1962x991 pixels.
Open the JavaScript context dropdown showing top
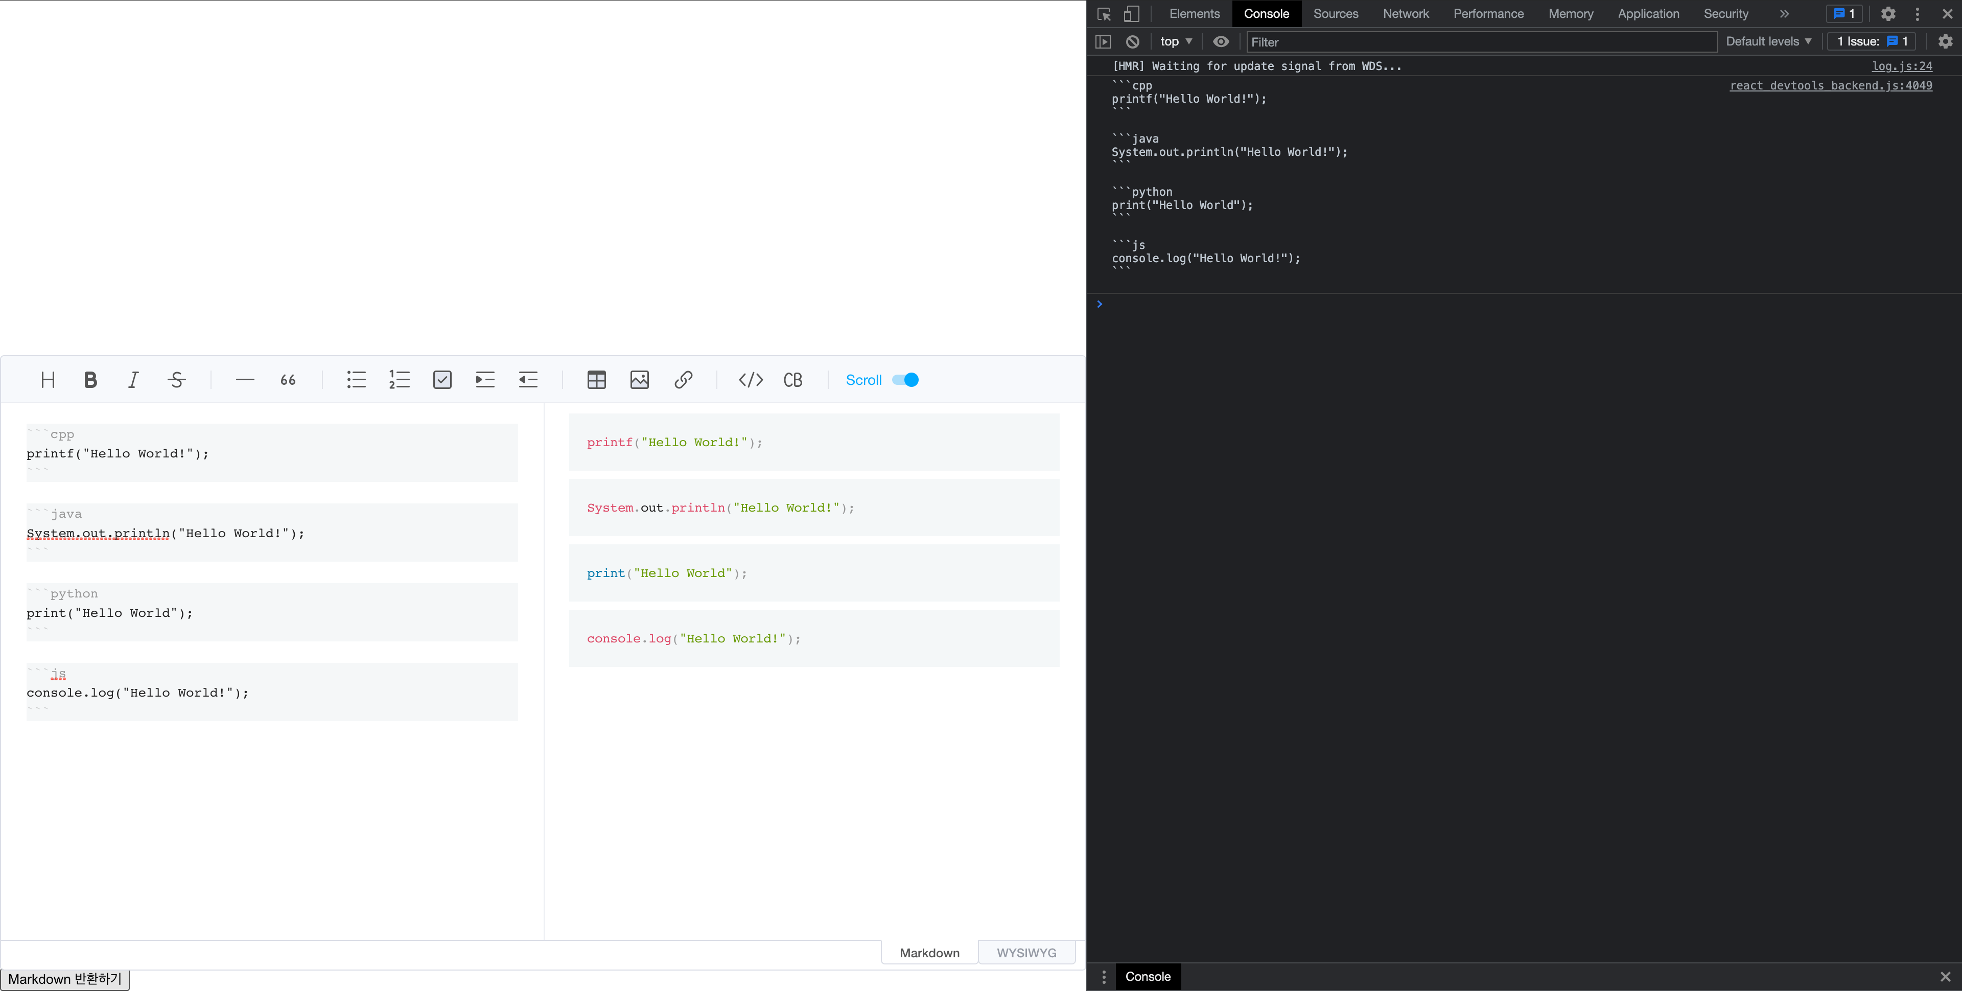1175,42
